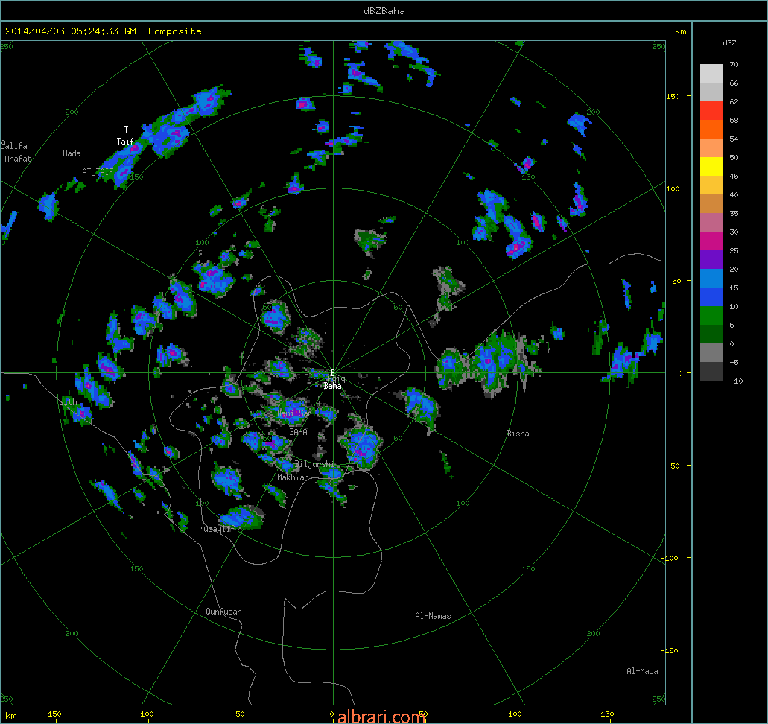Click the Al-Mada label
768x724 pixels.
(x=642, y=671)
